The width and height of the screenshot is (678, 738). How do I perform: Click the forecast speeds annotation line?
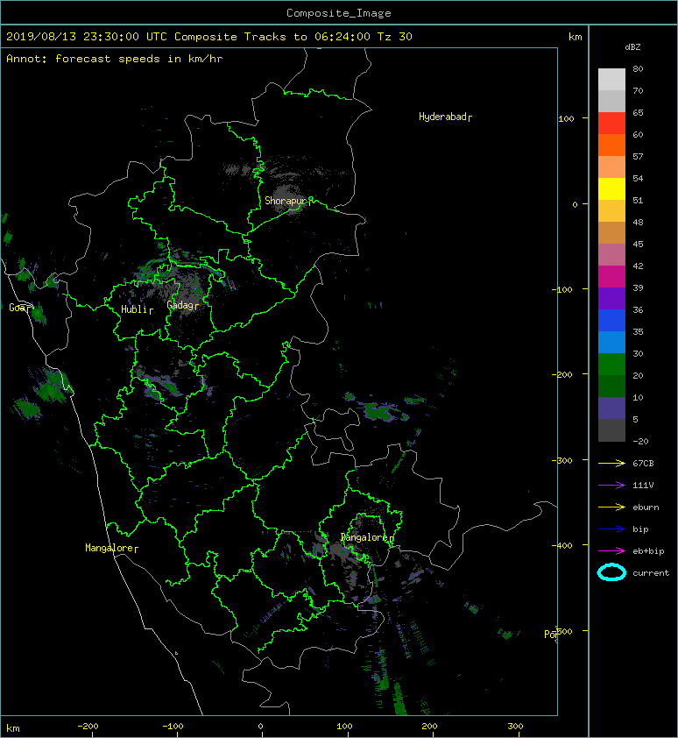(x=115, y=59)
